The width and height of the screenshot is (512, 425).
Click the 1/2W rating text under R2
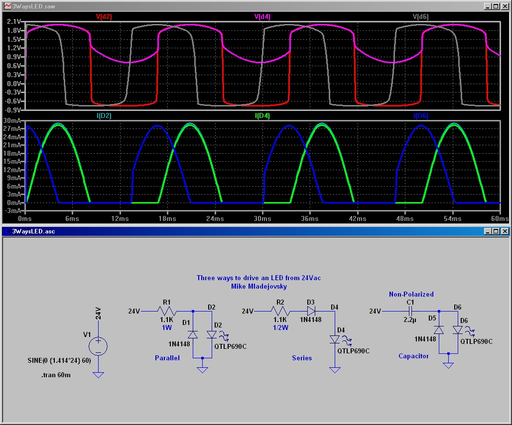pyautogui.click(x=280, y=327)
